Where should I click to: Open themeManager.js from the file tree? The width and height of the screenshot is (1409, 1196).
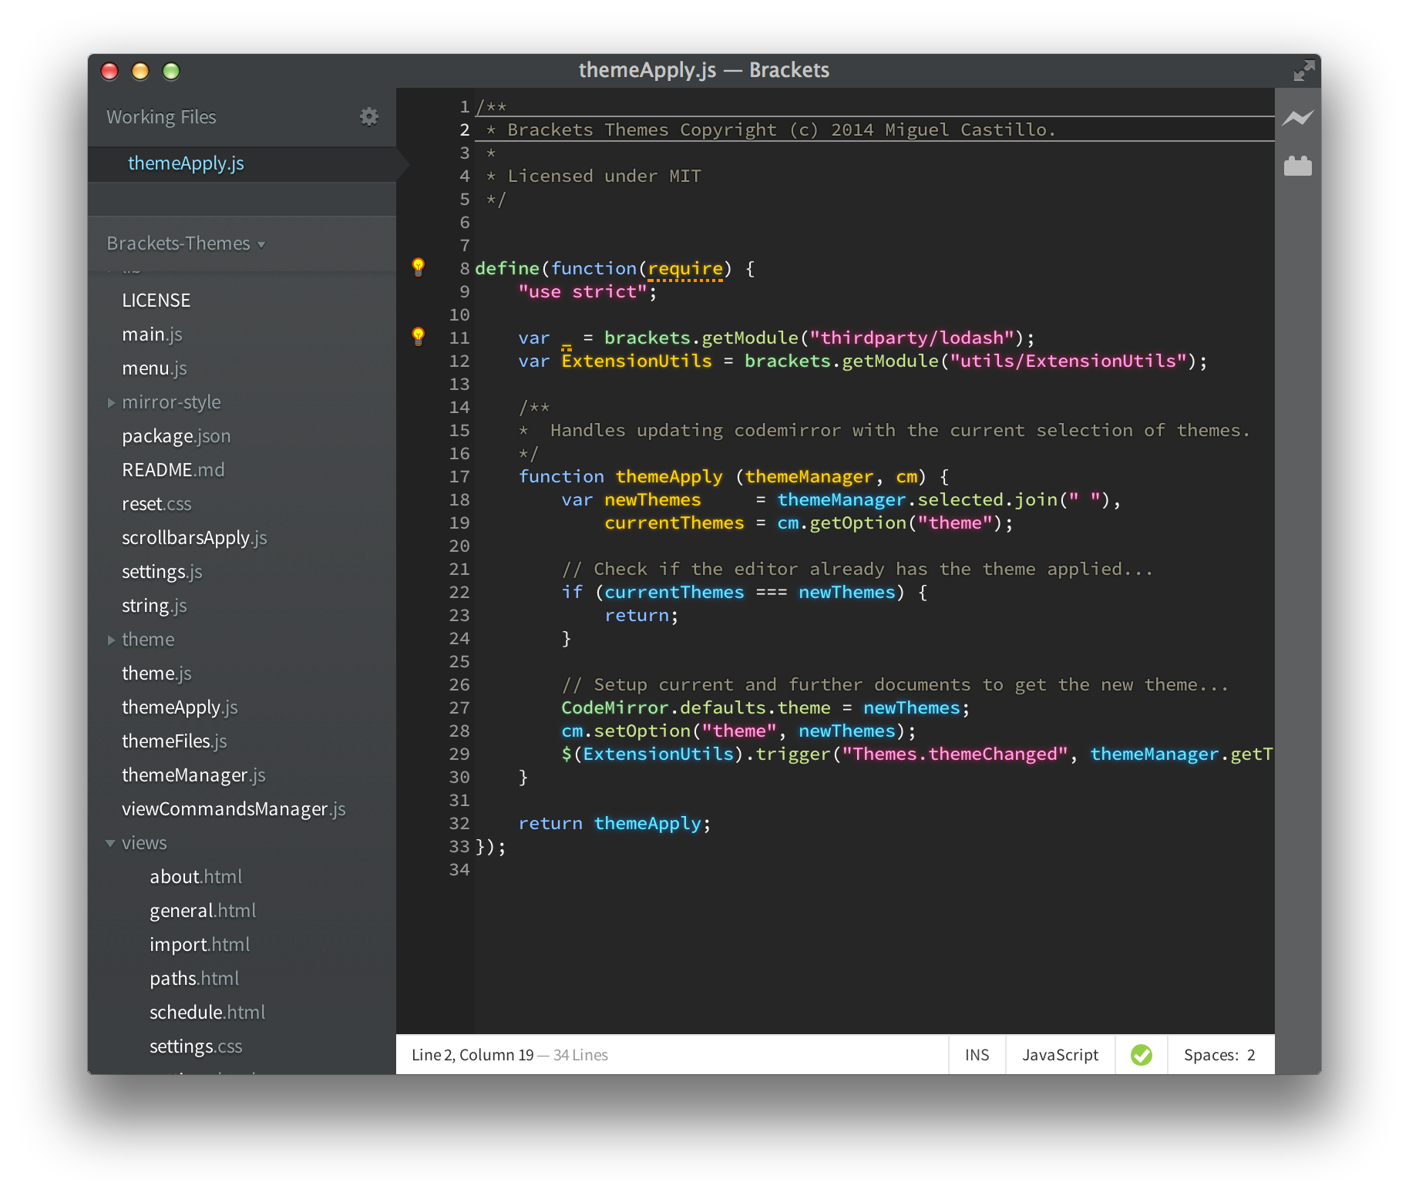click(x=193, y=775)
